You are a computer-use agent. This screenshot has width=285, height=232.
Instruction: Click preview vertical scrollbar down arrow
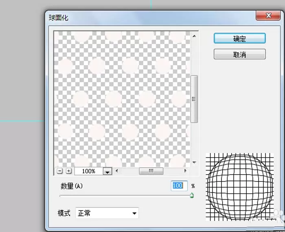pos(194,162)
